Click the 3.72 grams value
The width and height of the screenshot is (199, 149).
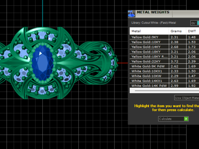click(x=175, y=61)
